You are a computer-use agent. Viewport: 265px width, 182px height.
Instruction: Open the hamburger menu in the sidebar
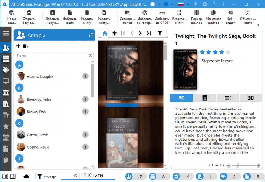(x=6, y=33)
